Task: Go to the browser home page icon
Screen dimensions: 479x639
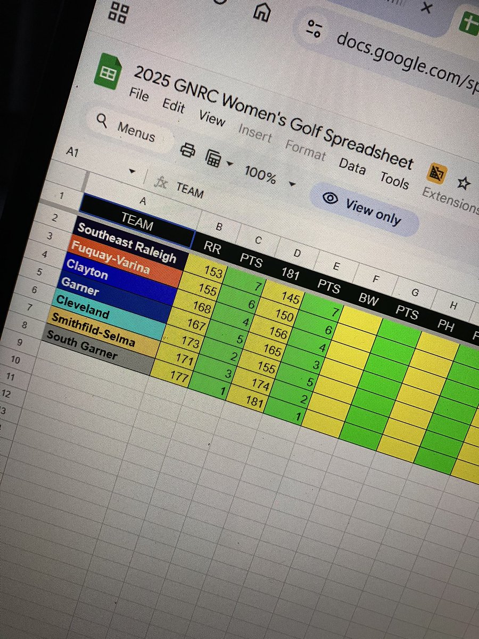Action: (x=261, y=11)
